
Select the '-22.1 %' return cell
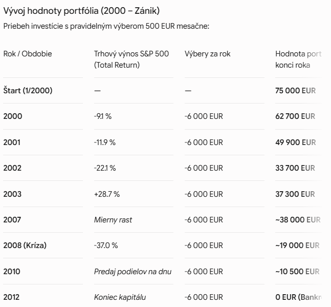[x=105, y=168]
